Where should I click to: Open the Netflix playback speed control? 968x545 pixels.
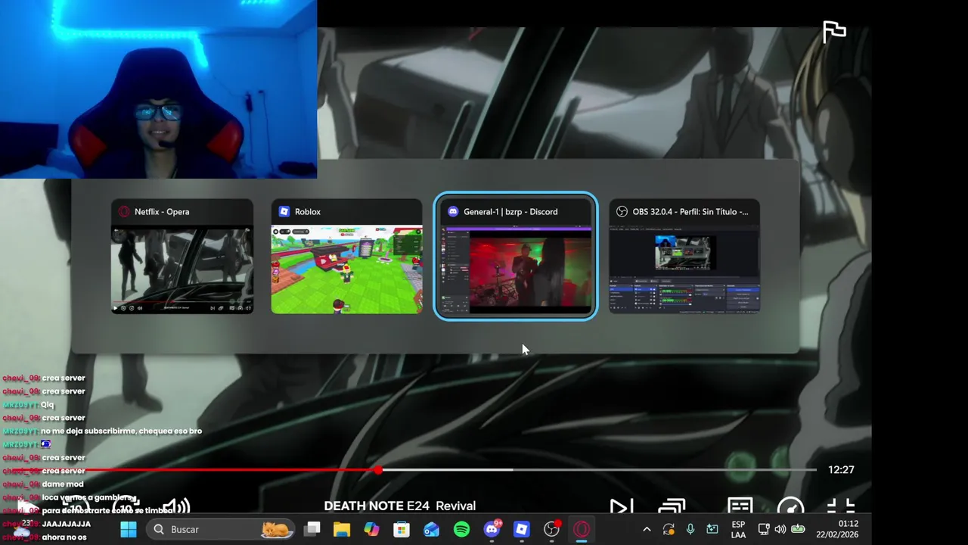(x=790, y=506)
